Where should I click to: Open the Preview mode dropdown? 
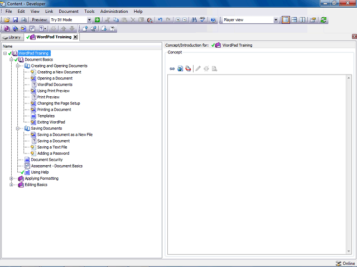(x=89, y=20)
